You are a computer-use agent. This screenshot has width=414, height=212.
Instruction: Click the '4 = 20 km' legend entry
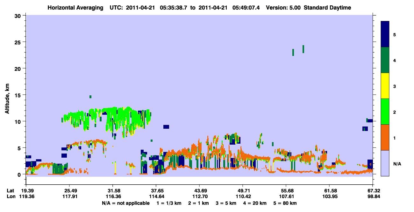click(254, 203)
